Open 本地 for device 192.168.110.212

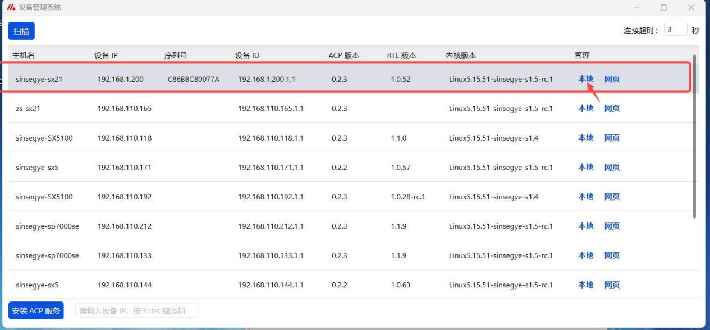coord(585,226)
